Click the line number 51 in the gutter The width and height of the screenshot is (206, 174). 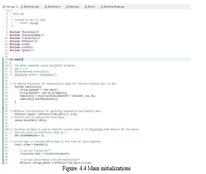[6, 163]
